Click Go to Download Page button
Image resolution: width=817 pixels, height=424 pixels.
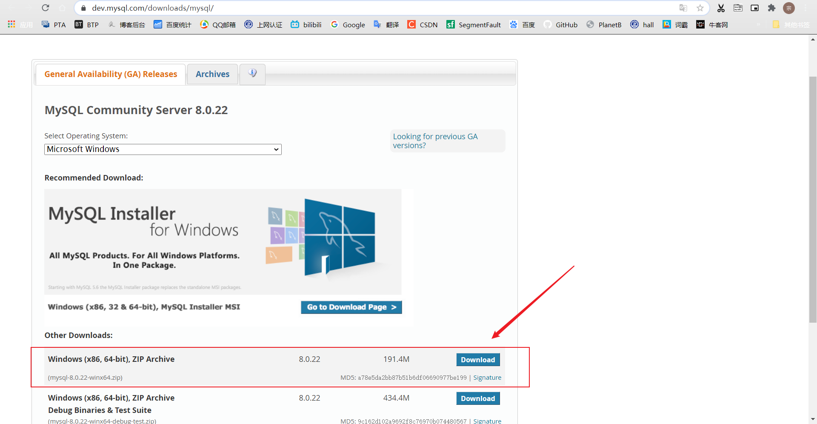pyautogui.click(x=351, y=307)
